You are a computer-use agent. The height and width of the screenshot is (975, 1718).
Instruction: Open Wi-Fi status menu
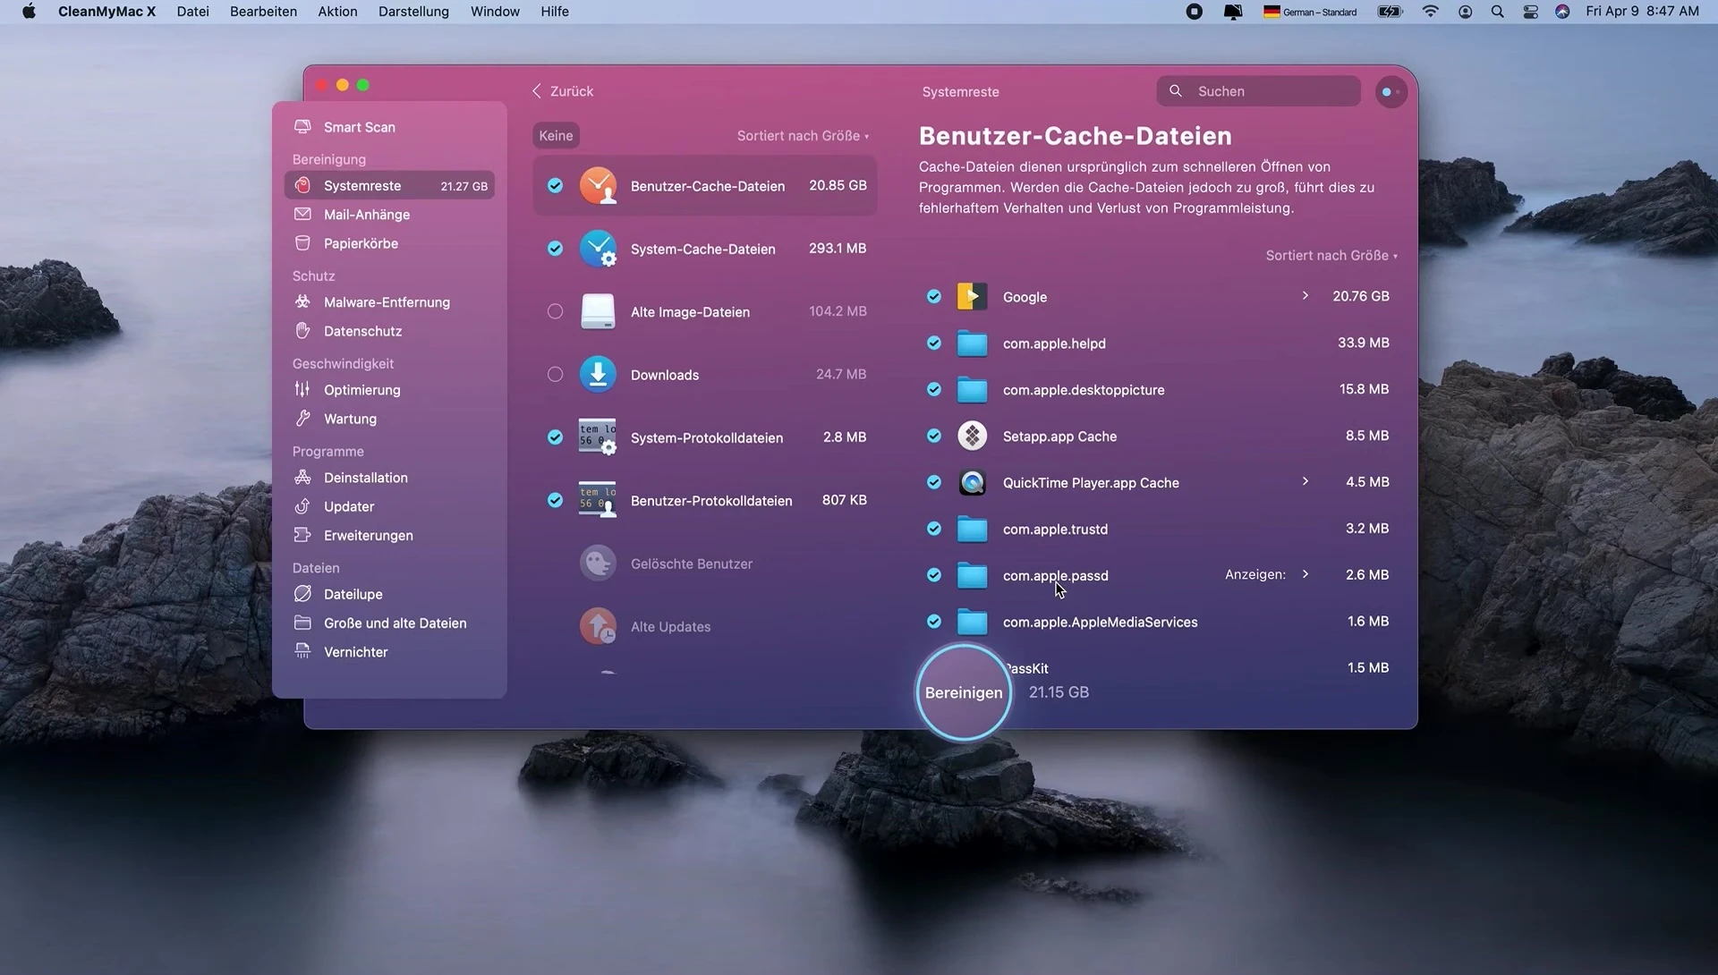(1431, 12)
